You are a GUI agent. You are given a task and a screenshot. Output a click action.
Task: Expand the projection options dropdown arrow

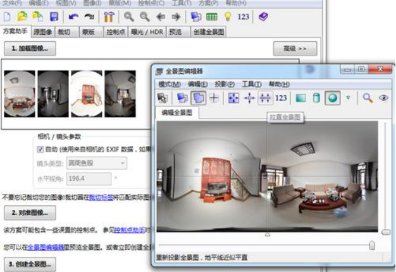(347, 98)
